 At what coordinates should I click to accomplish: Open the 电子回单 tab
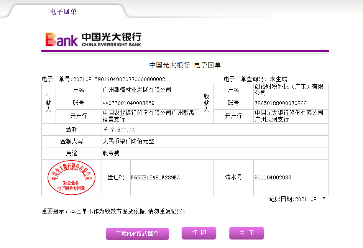pos(63,11)
